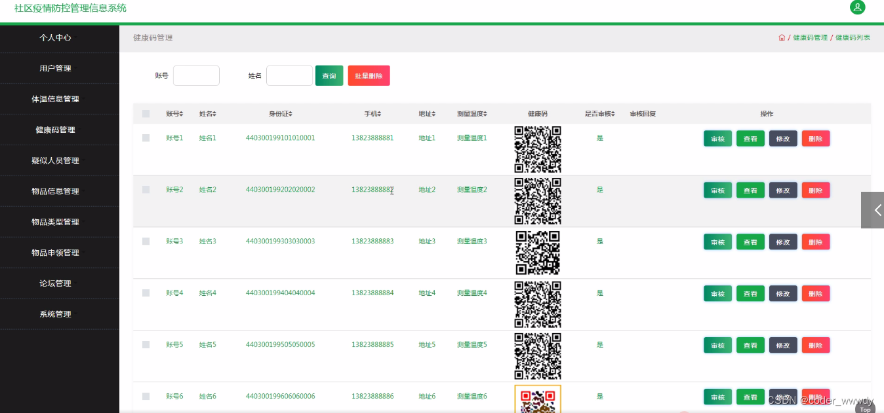The image size is (884, 413).
Task: Click the home icon in breadcrumb
Action: click(x=782, y=37)
